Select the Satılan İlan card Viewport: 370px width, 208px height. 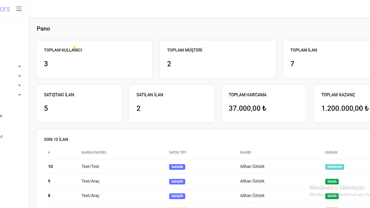click(172, 104)
